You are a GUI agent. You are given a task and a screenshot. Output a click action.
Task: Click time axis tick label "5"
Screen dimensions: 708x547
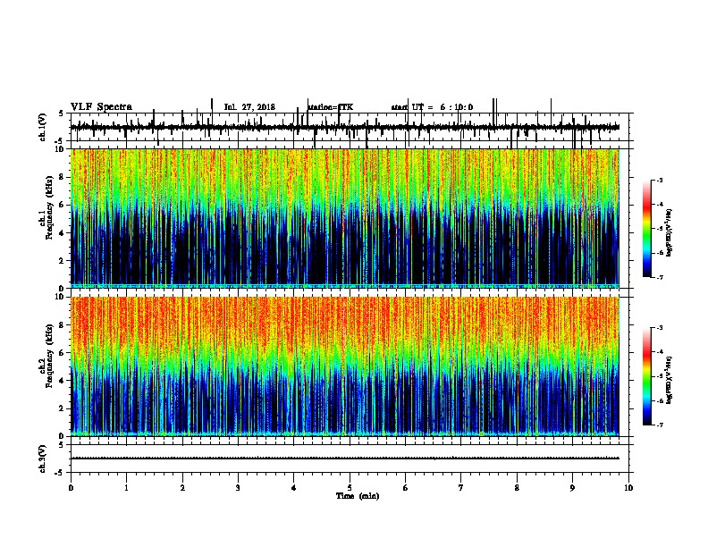tap(350, 488)
